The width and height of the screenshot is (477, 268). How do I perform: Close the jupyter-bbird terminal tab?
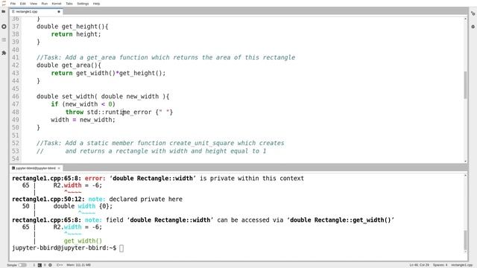[59, 168]
